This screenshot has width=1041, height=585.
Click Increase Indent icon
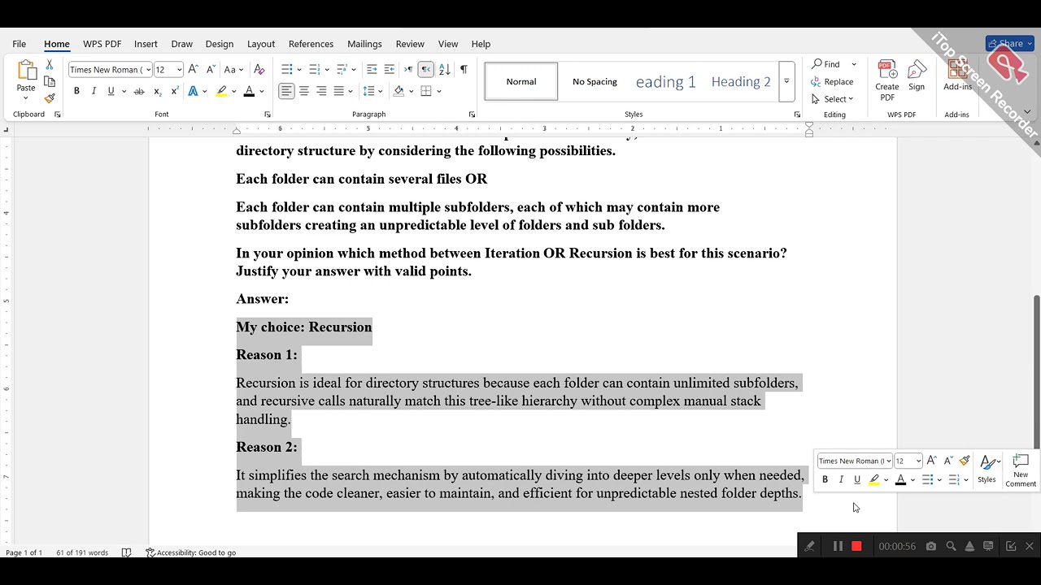point(390,70)
